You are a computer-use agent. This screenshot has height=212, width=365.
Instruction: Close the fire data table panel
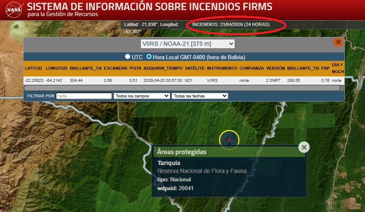coord(338,42)
